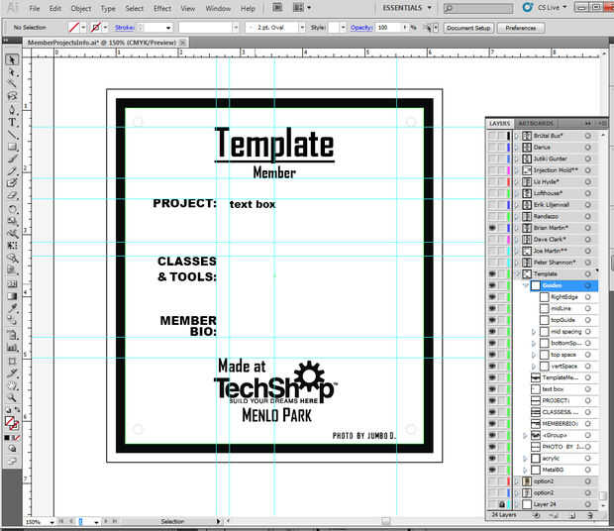Select the Line Segment tool
The width and height of the screenshot is (614, 531).
pos(12,135)
